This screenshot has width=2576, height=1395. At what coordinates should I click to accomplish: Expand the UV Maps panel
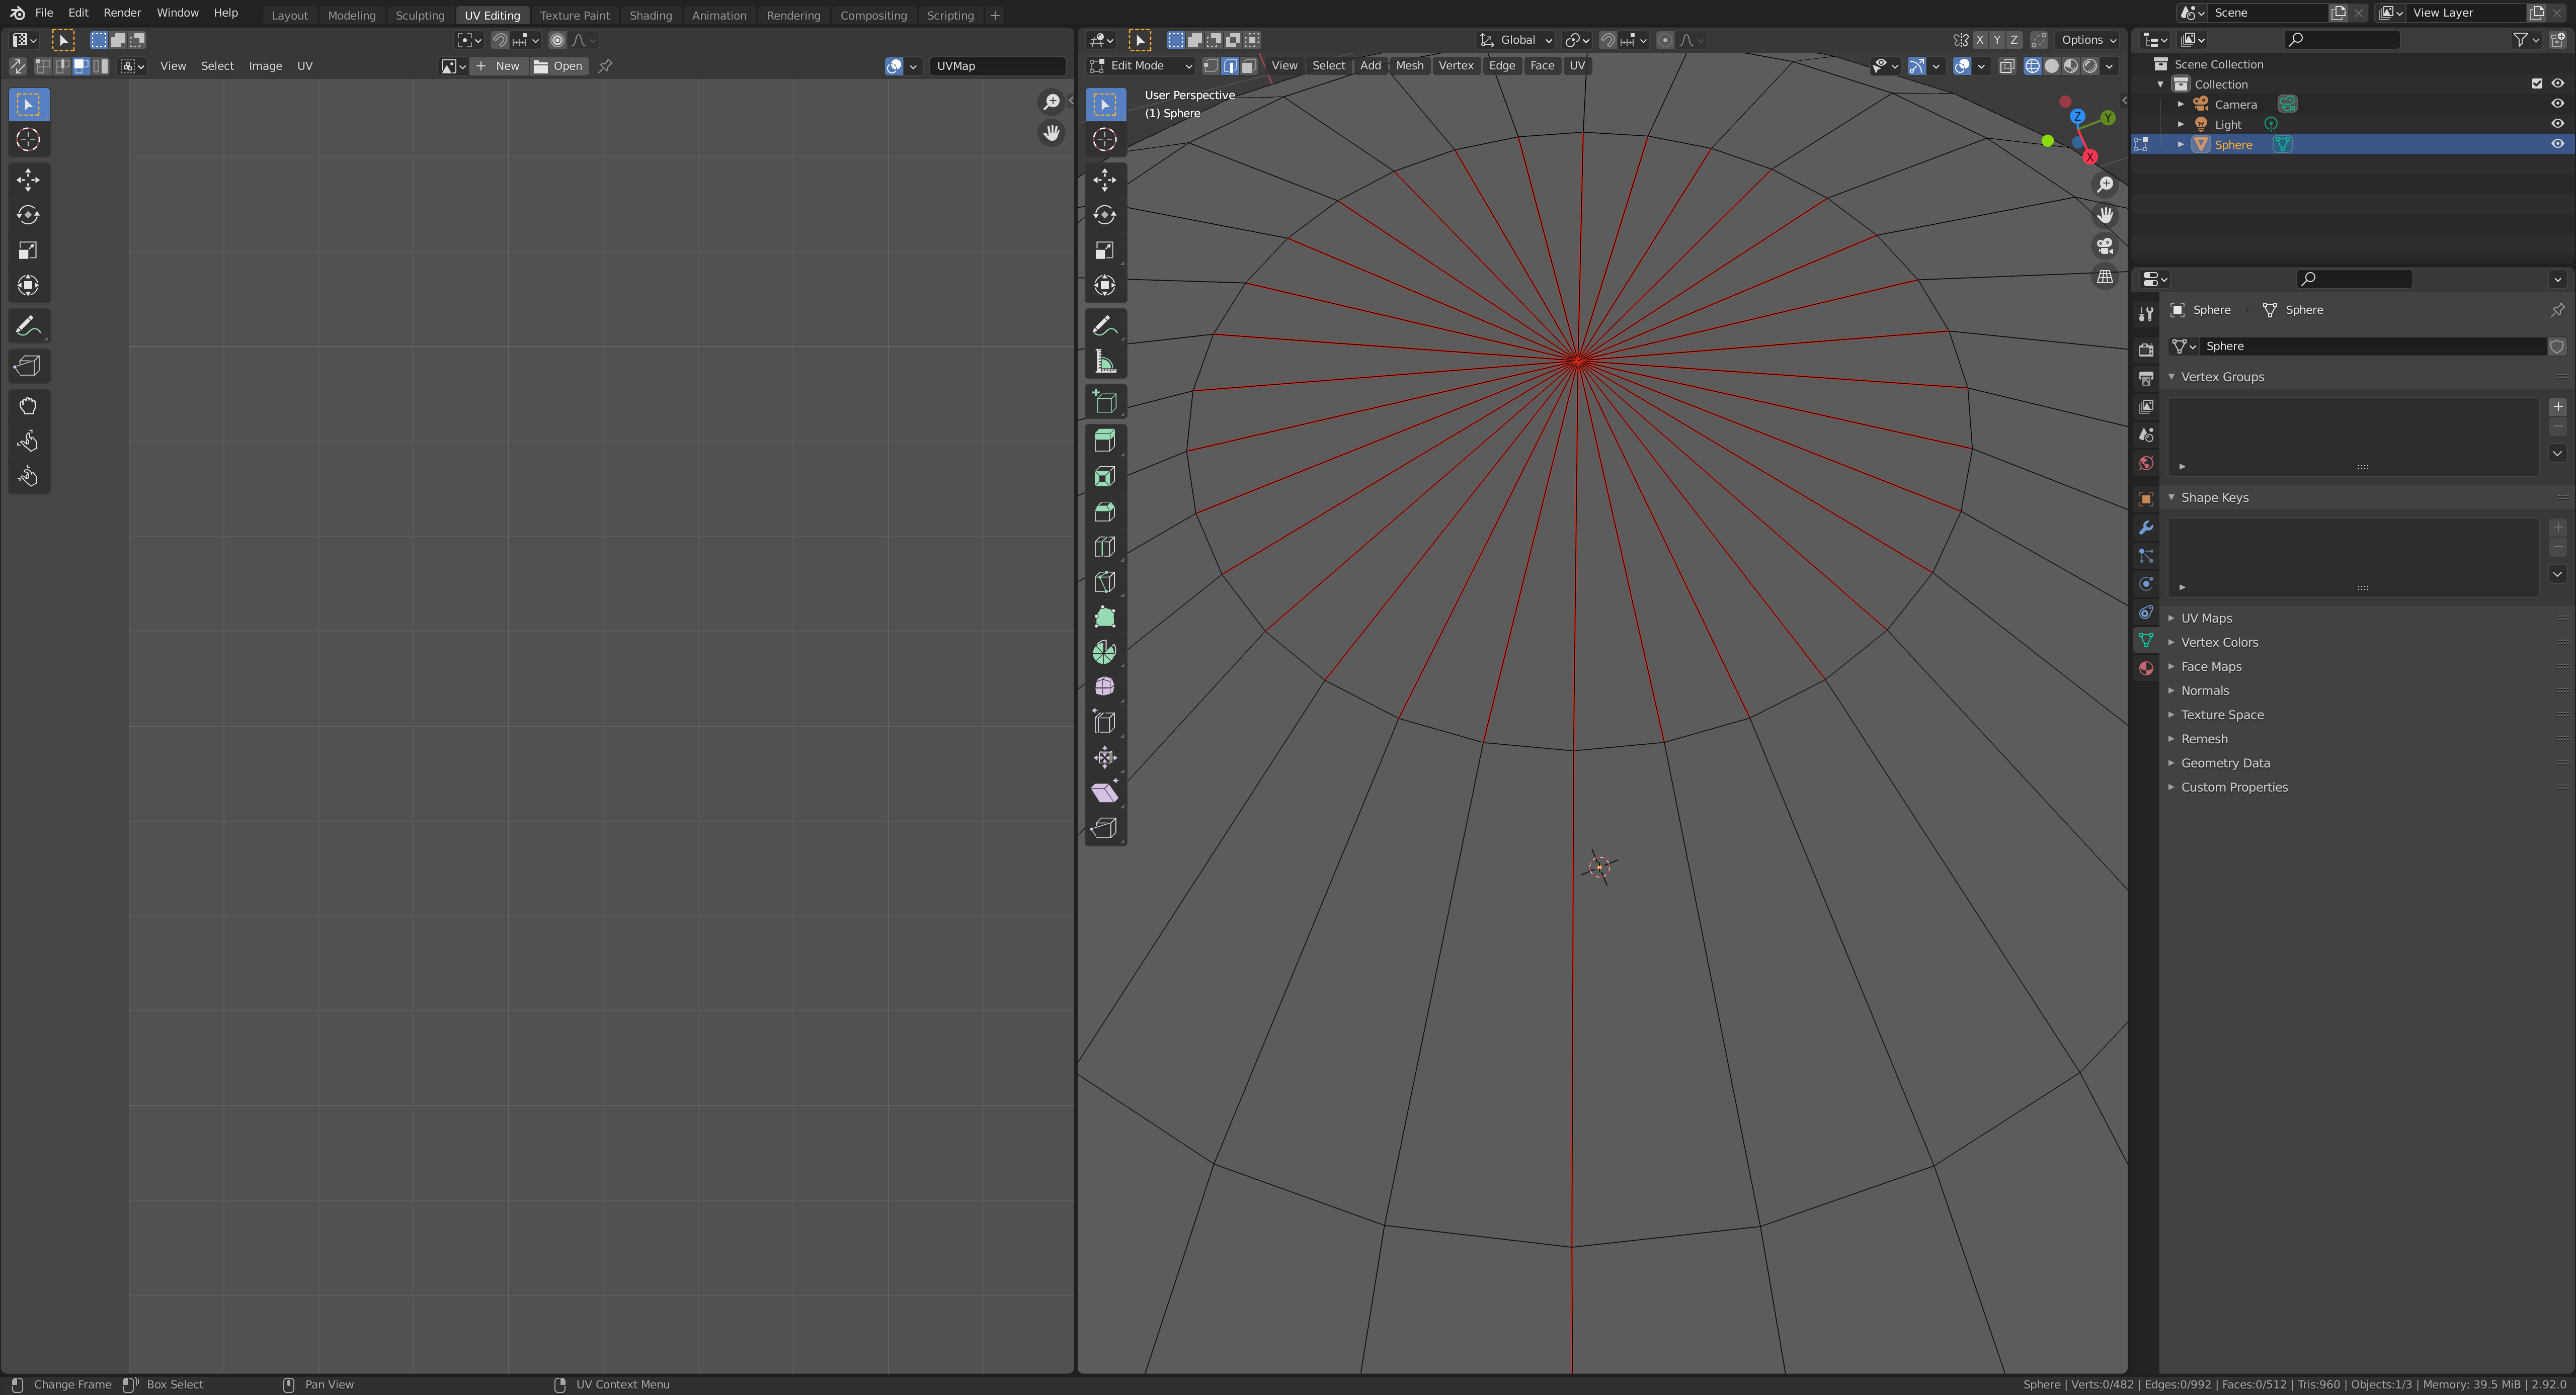click(2206, 619)
